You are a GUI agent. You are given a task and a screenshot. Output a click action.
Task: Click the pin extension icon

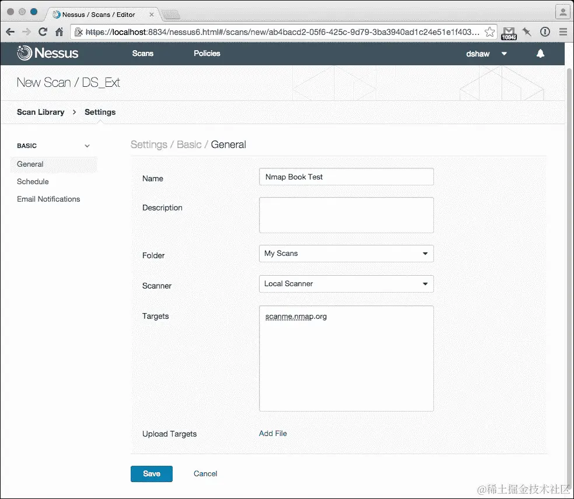tap(527, 32)
